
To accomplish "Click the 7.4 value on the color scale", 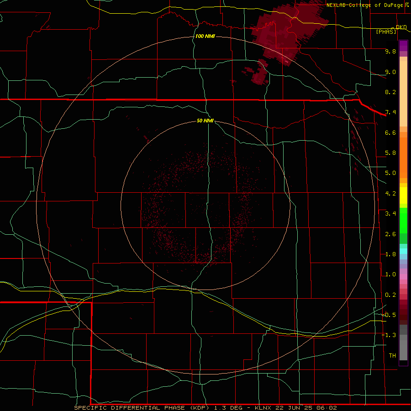I will coord(390,112).
